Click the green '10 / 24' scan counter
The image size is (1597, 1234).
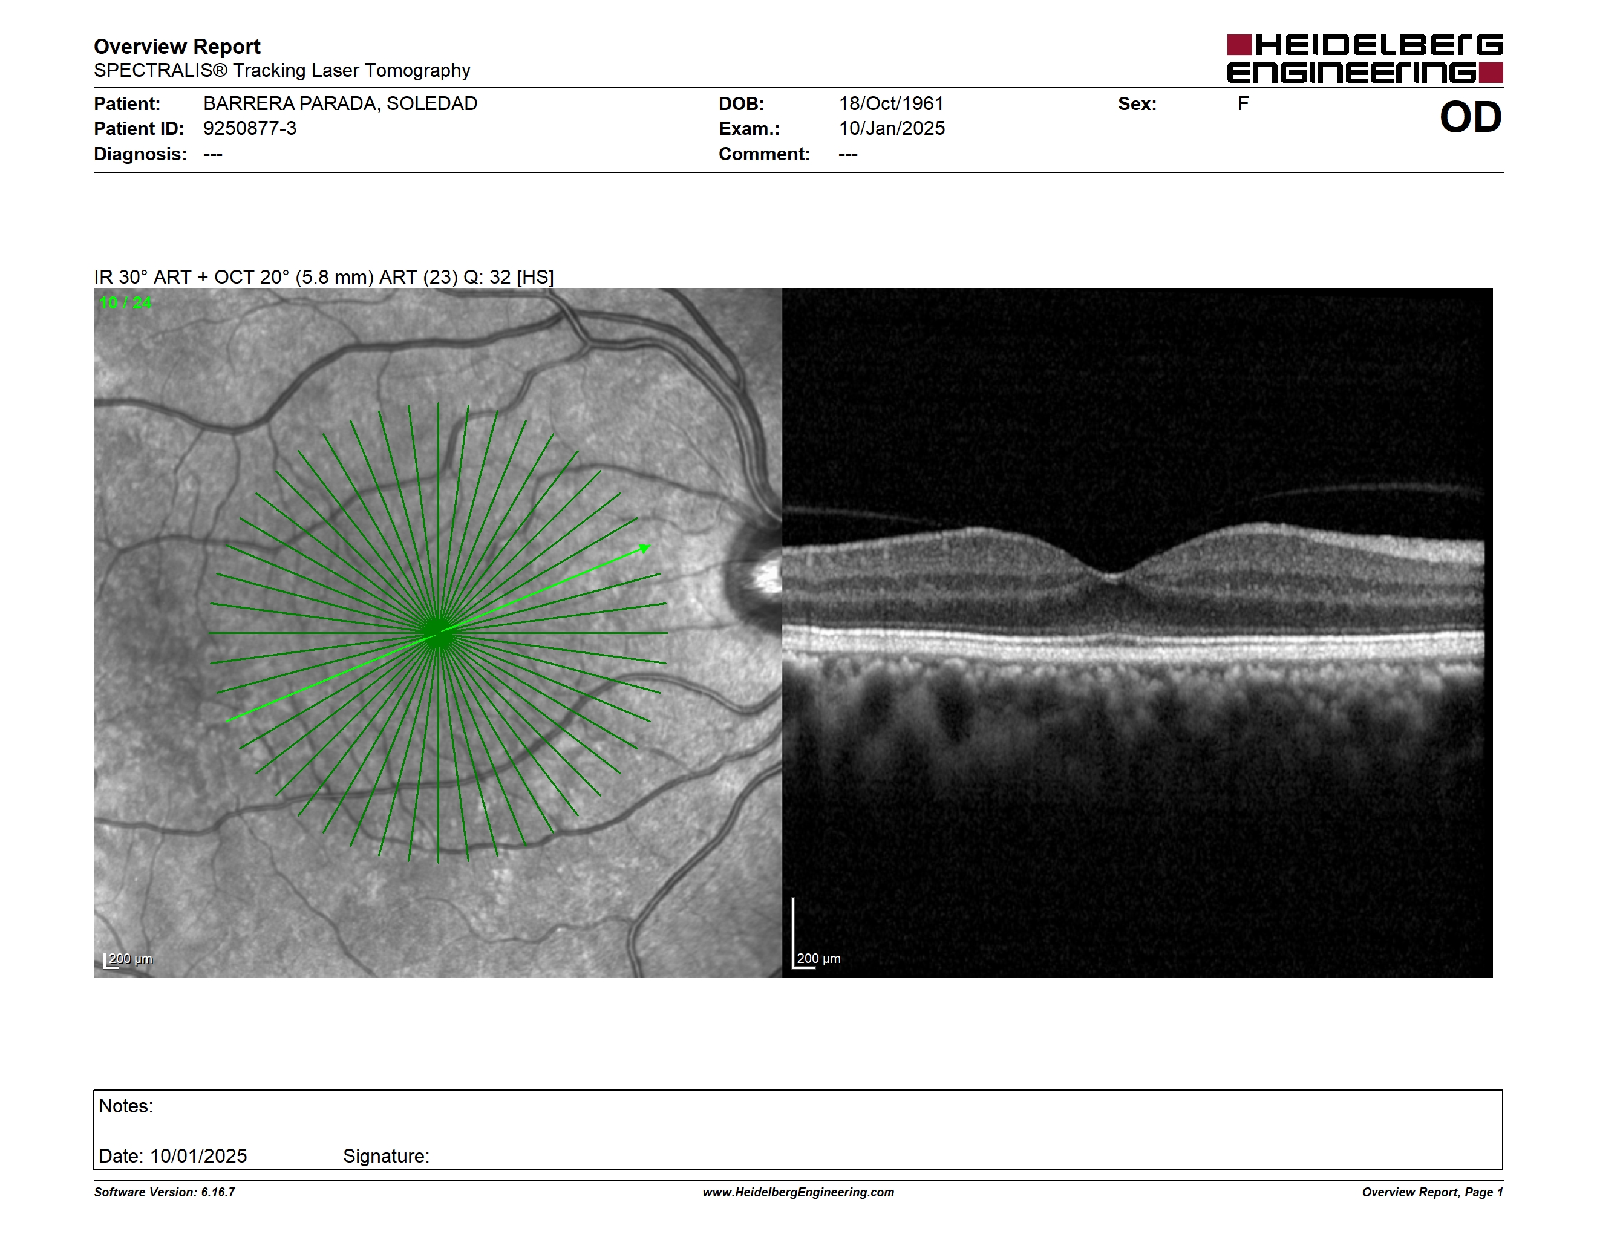coord(126,302)
